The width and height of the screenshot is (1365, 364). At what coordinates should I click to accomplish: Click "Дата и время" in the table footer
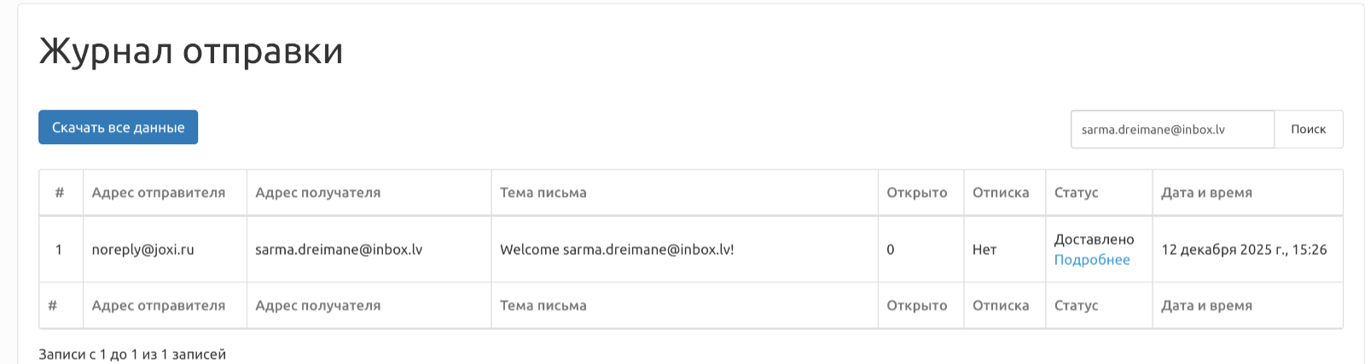click(x=1206, y=305)
